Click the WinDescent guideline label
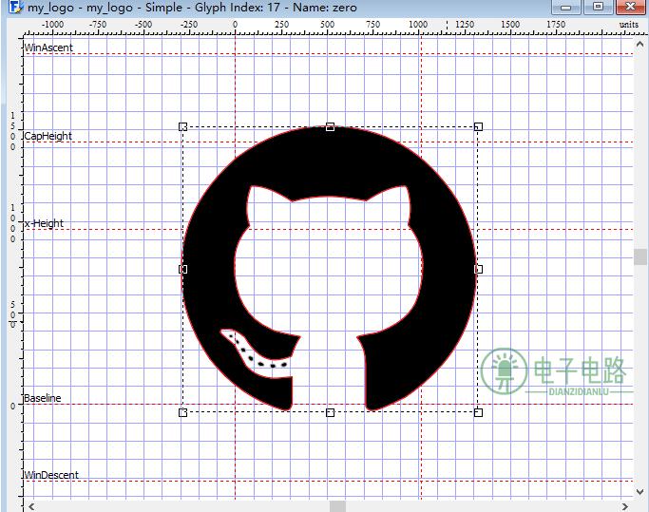Image resolution: width=649 pixels, height=512 pixels. (51, 475)
